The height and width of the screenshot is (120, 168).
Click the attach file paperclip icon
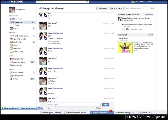49,109
